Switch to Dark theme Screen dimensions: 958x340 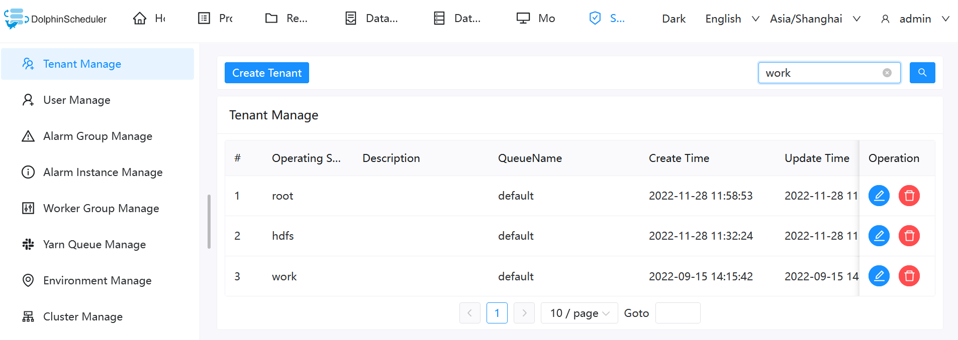674,19
